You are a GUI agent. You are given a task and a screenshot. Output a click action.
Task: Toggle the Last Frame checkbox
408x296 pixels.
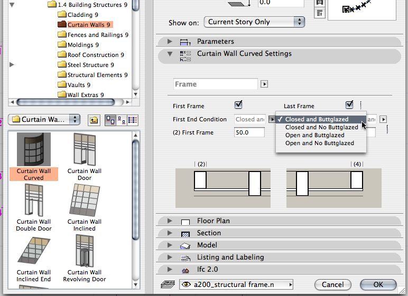coord(349,105)
